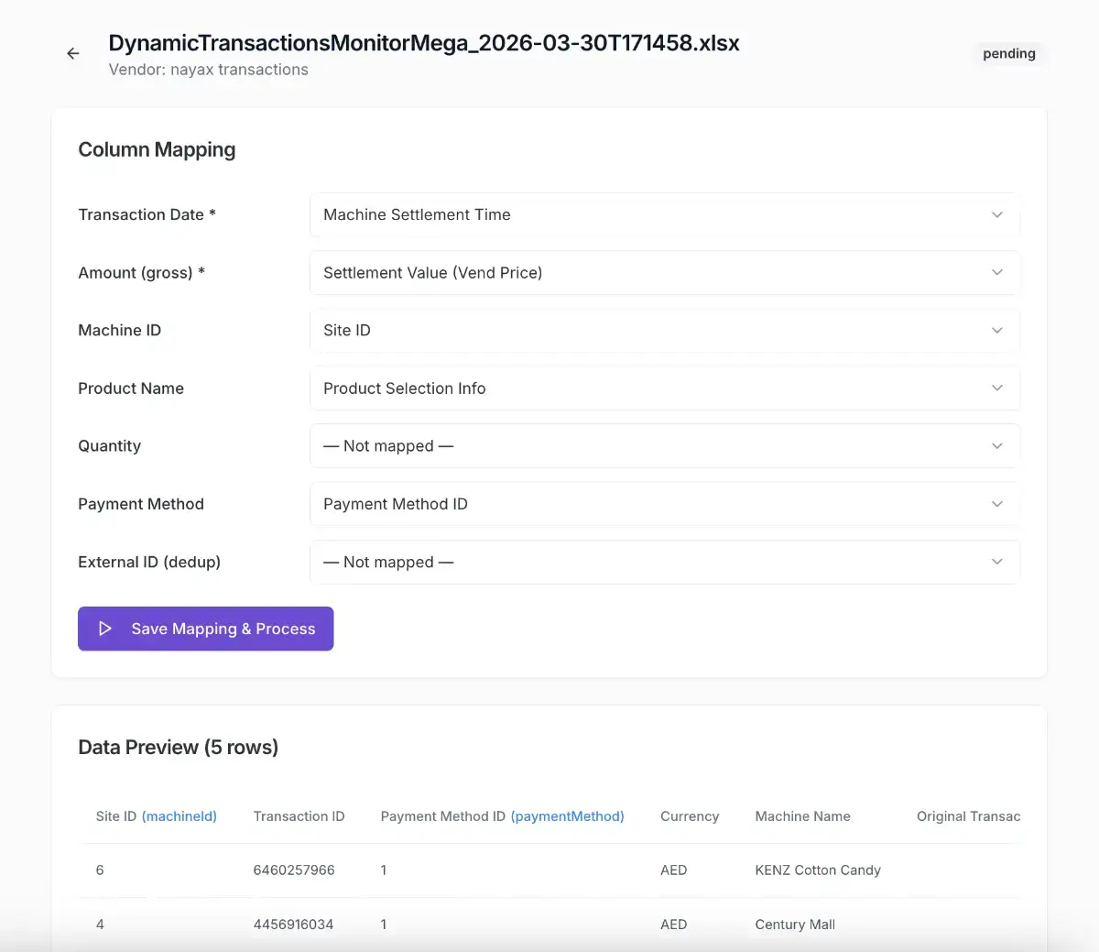Screen dimensions: 1099x952
Task: Click the Machine ID dropdown chevron icon
Action: click(x=997, y=330)
